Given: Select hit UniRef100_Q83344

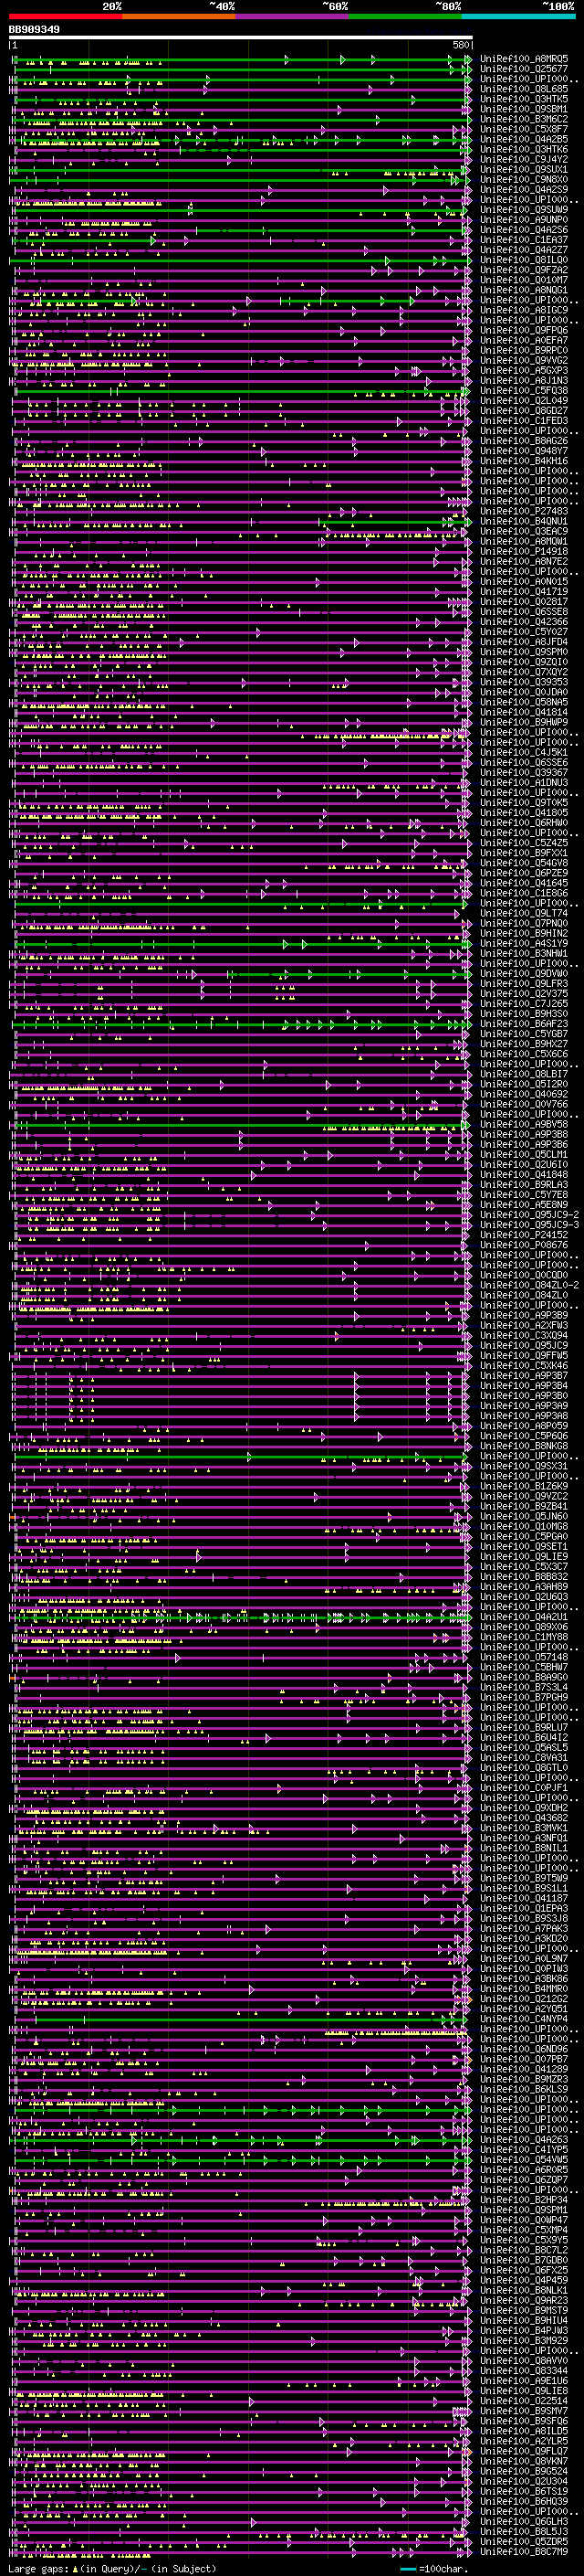Looking at the screenshot, I should (x=524, y=2370).
